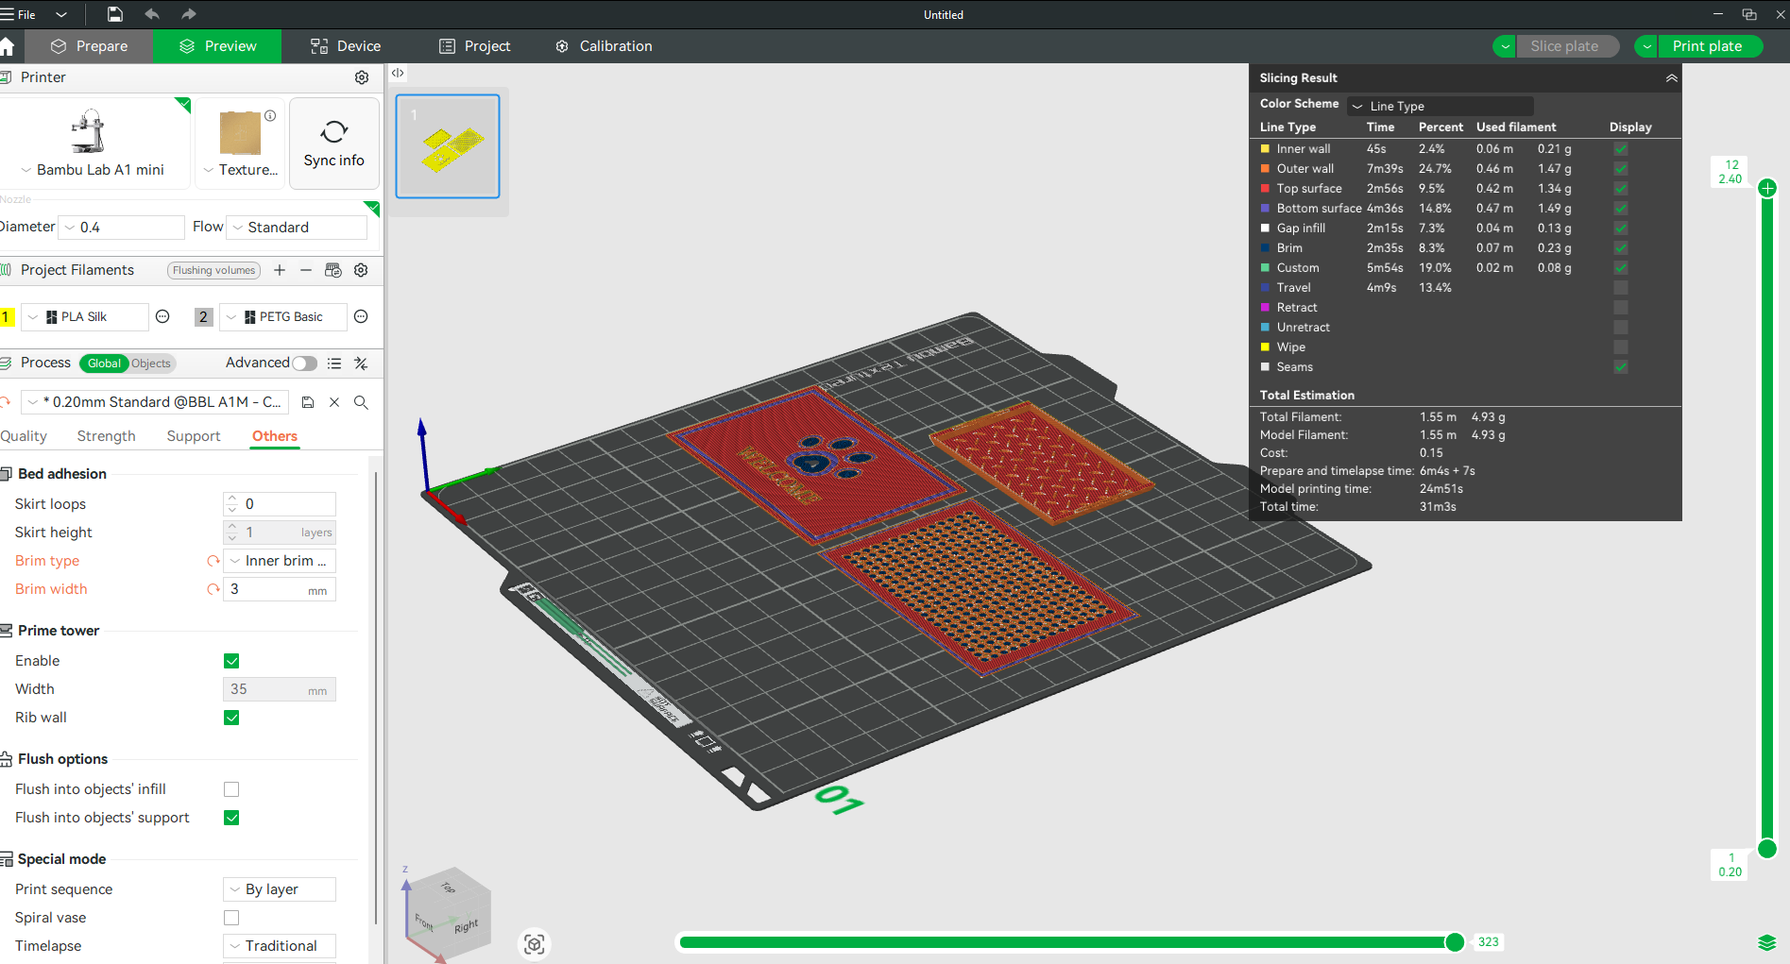Click the Sync info button
Viewport: 1790px width, 964px height.
[x=333, y=144]
